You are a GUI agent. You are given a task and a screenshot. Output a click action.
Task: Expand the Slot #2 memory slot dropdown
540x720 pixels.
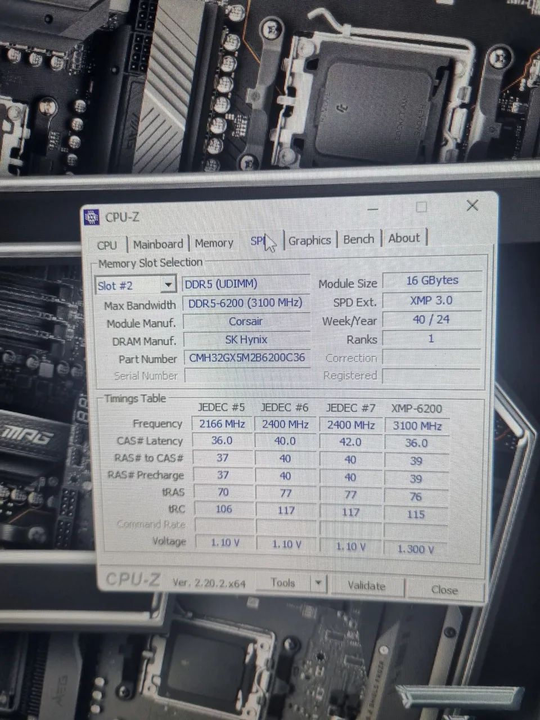[168, 285]
